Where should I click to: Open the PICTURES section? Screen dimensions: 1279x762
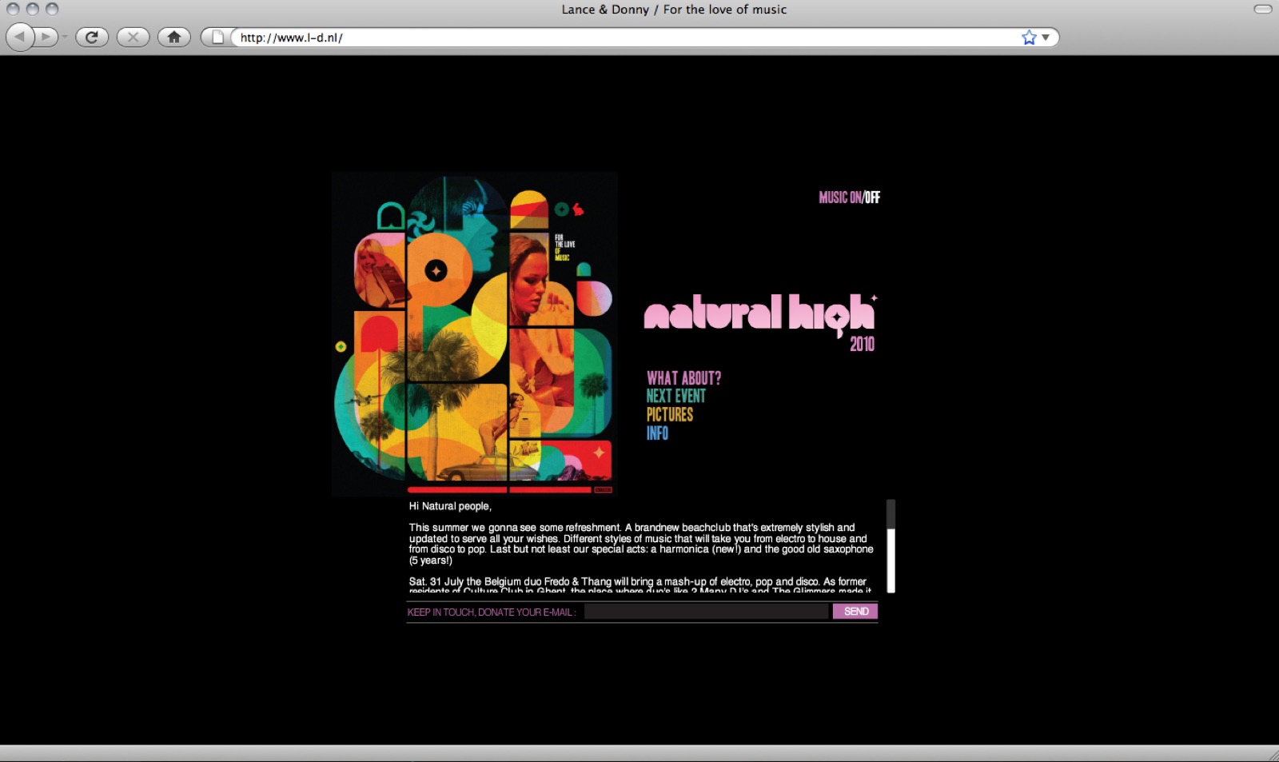click(669, 414)
